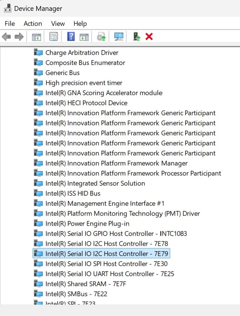This screenshot has height=316, width=240.
Task: Open the View menu
Action: 58,24
